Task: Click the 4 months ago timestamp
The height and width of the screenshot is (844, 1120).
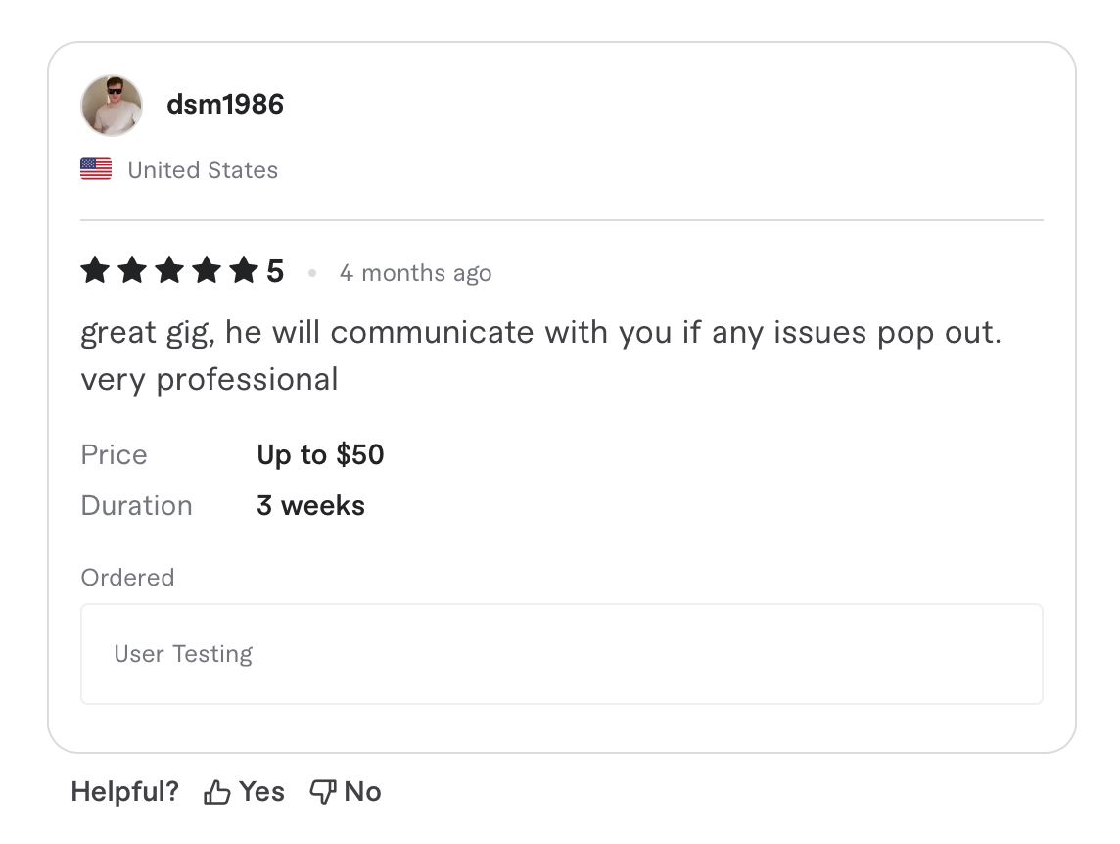Action: [415, 273]
